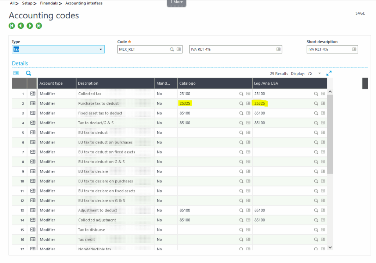
Task: Click the detail icon on row 1 Collected tax
Action: click(x=33, y=93)
